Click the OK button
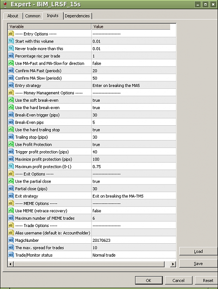The height and width of the screenshot is (289, 218). (x=149, y=280)
